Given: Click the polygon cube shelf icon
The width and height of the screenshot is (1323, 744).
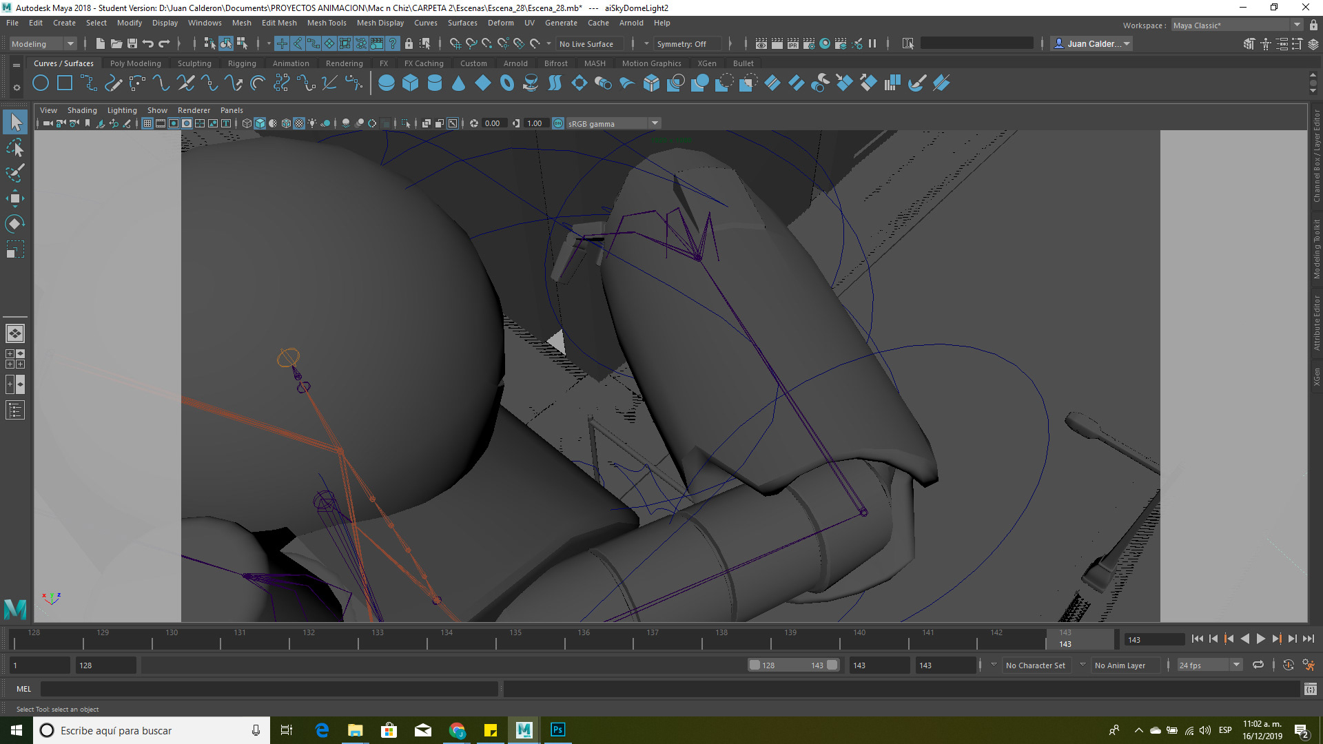Looking at the screenshot, I should (411, 83).
